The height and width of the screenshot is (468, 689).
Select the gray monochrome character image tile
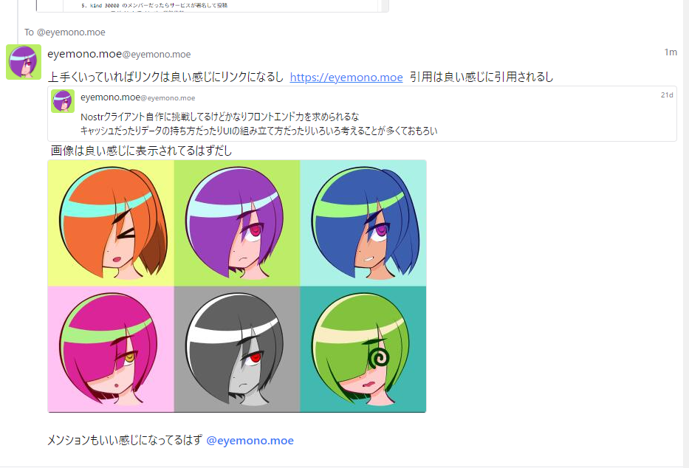[x=237, y=349]
